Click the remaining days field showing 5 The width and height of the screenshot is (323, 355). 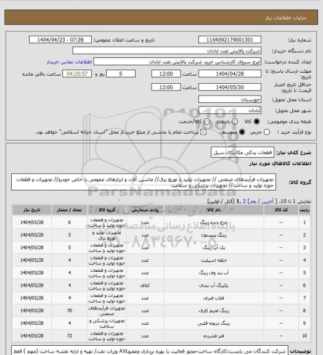[121, 74]
